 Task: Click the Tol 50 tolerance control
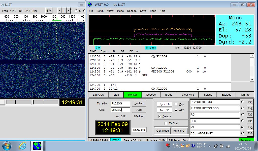(x=164, y=110)
